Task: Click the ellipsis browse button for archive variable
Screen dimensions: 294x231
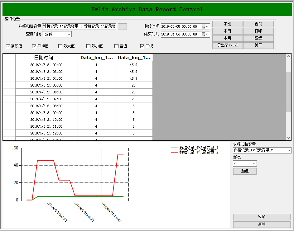Action: tap(122, 27)
